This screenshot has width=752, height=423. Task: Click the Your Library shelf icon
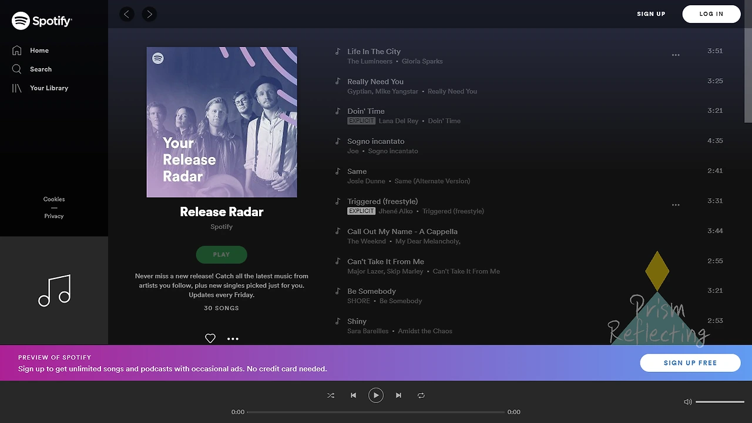point(17,88)
